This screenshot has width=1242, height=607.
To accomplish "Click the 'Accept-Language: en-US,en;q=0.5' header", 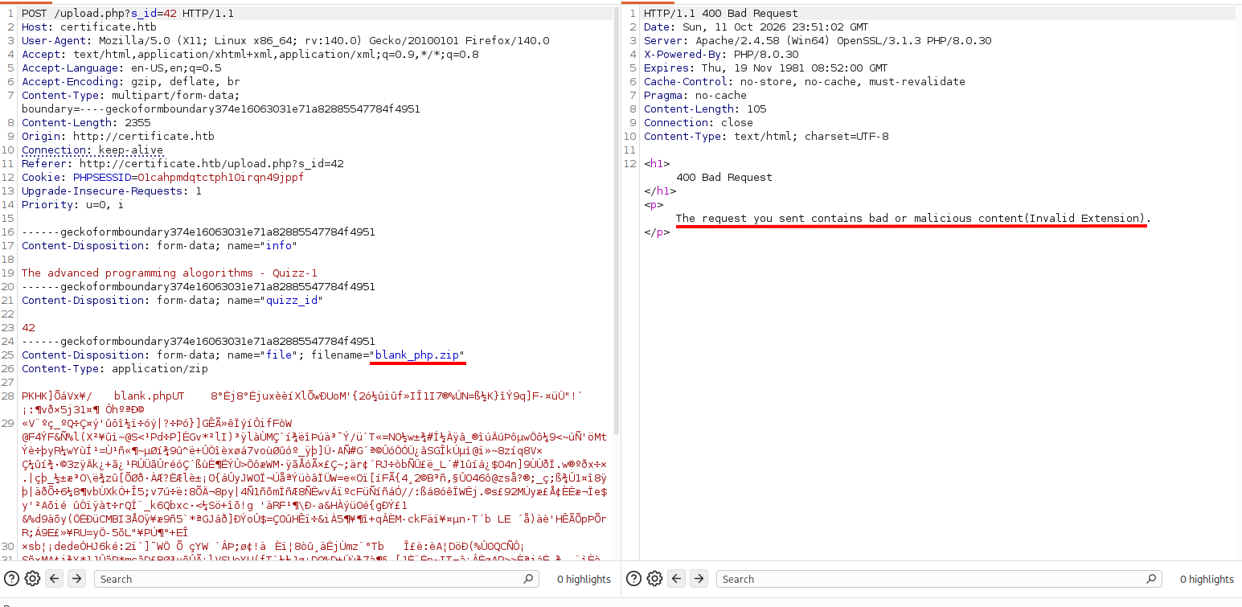I will pyautogui.click(x=121, y=68).
